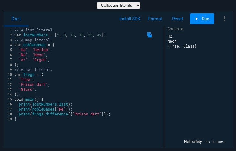Screen dimensions: 236x151
Task: Click the frogs.difference print statement
Action: click(x=64, y=114)
